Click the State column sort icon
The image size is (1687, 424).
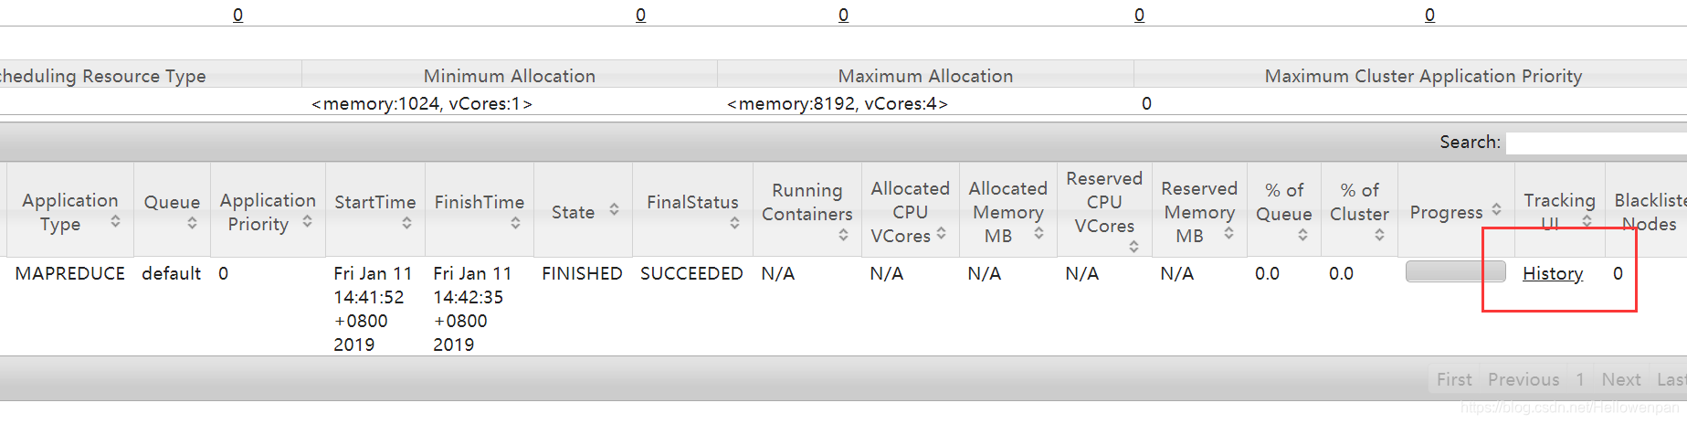tap(614, 209)
